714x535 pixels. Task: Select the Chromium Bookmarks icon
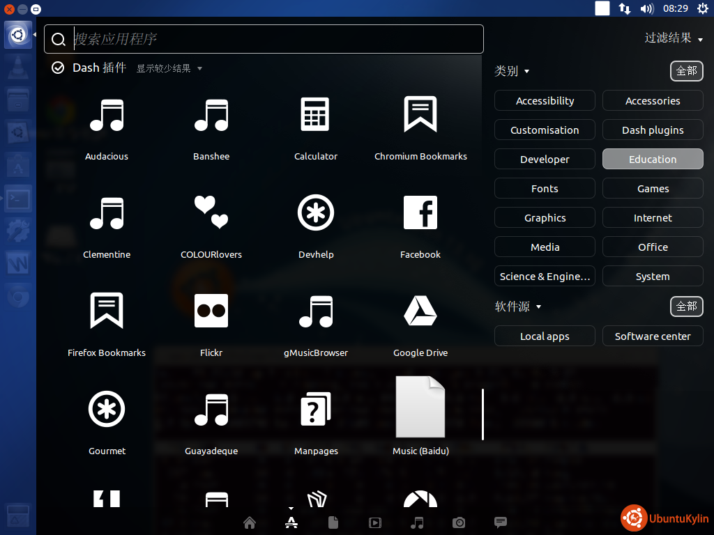coord(420,114)
